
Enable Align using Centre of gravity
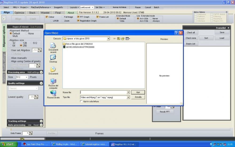(9, 61)
